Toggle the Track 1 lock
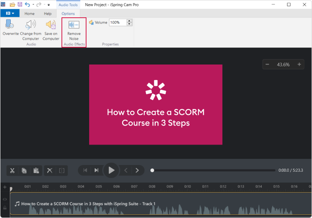312x218 pixels. (5, 208)
